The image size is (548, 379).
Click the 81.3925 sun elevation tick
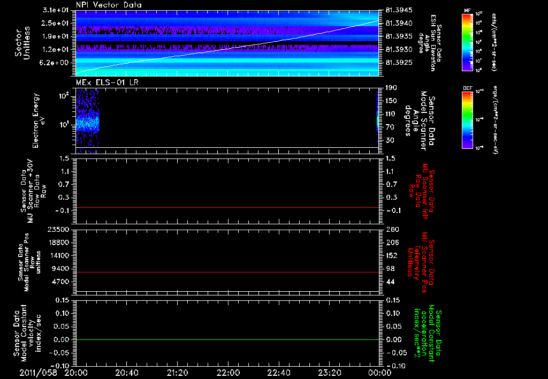point(399,63)
